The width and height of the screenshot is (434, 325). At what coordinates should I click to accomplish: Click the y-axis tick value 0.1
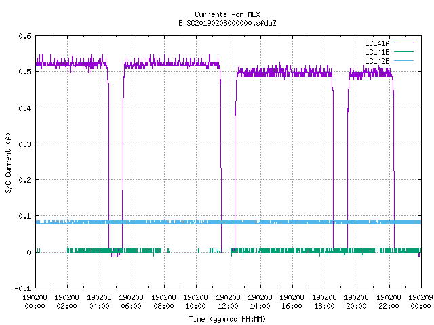24,216
